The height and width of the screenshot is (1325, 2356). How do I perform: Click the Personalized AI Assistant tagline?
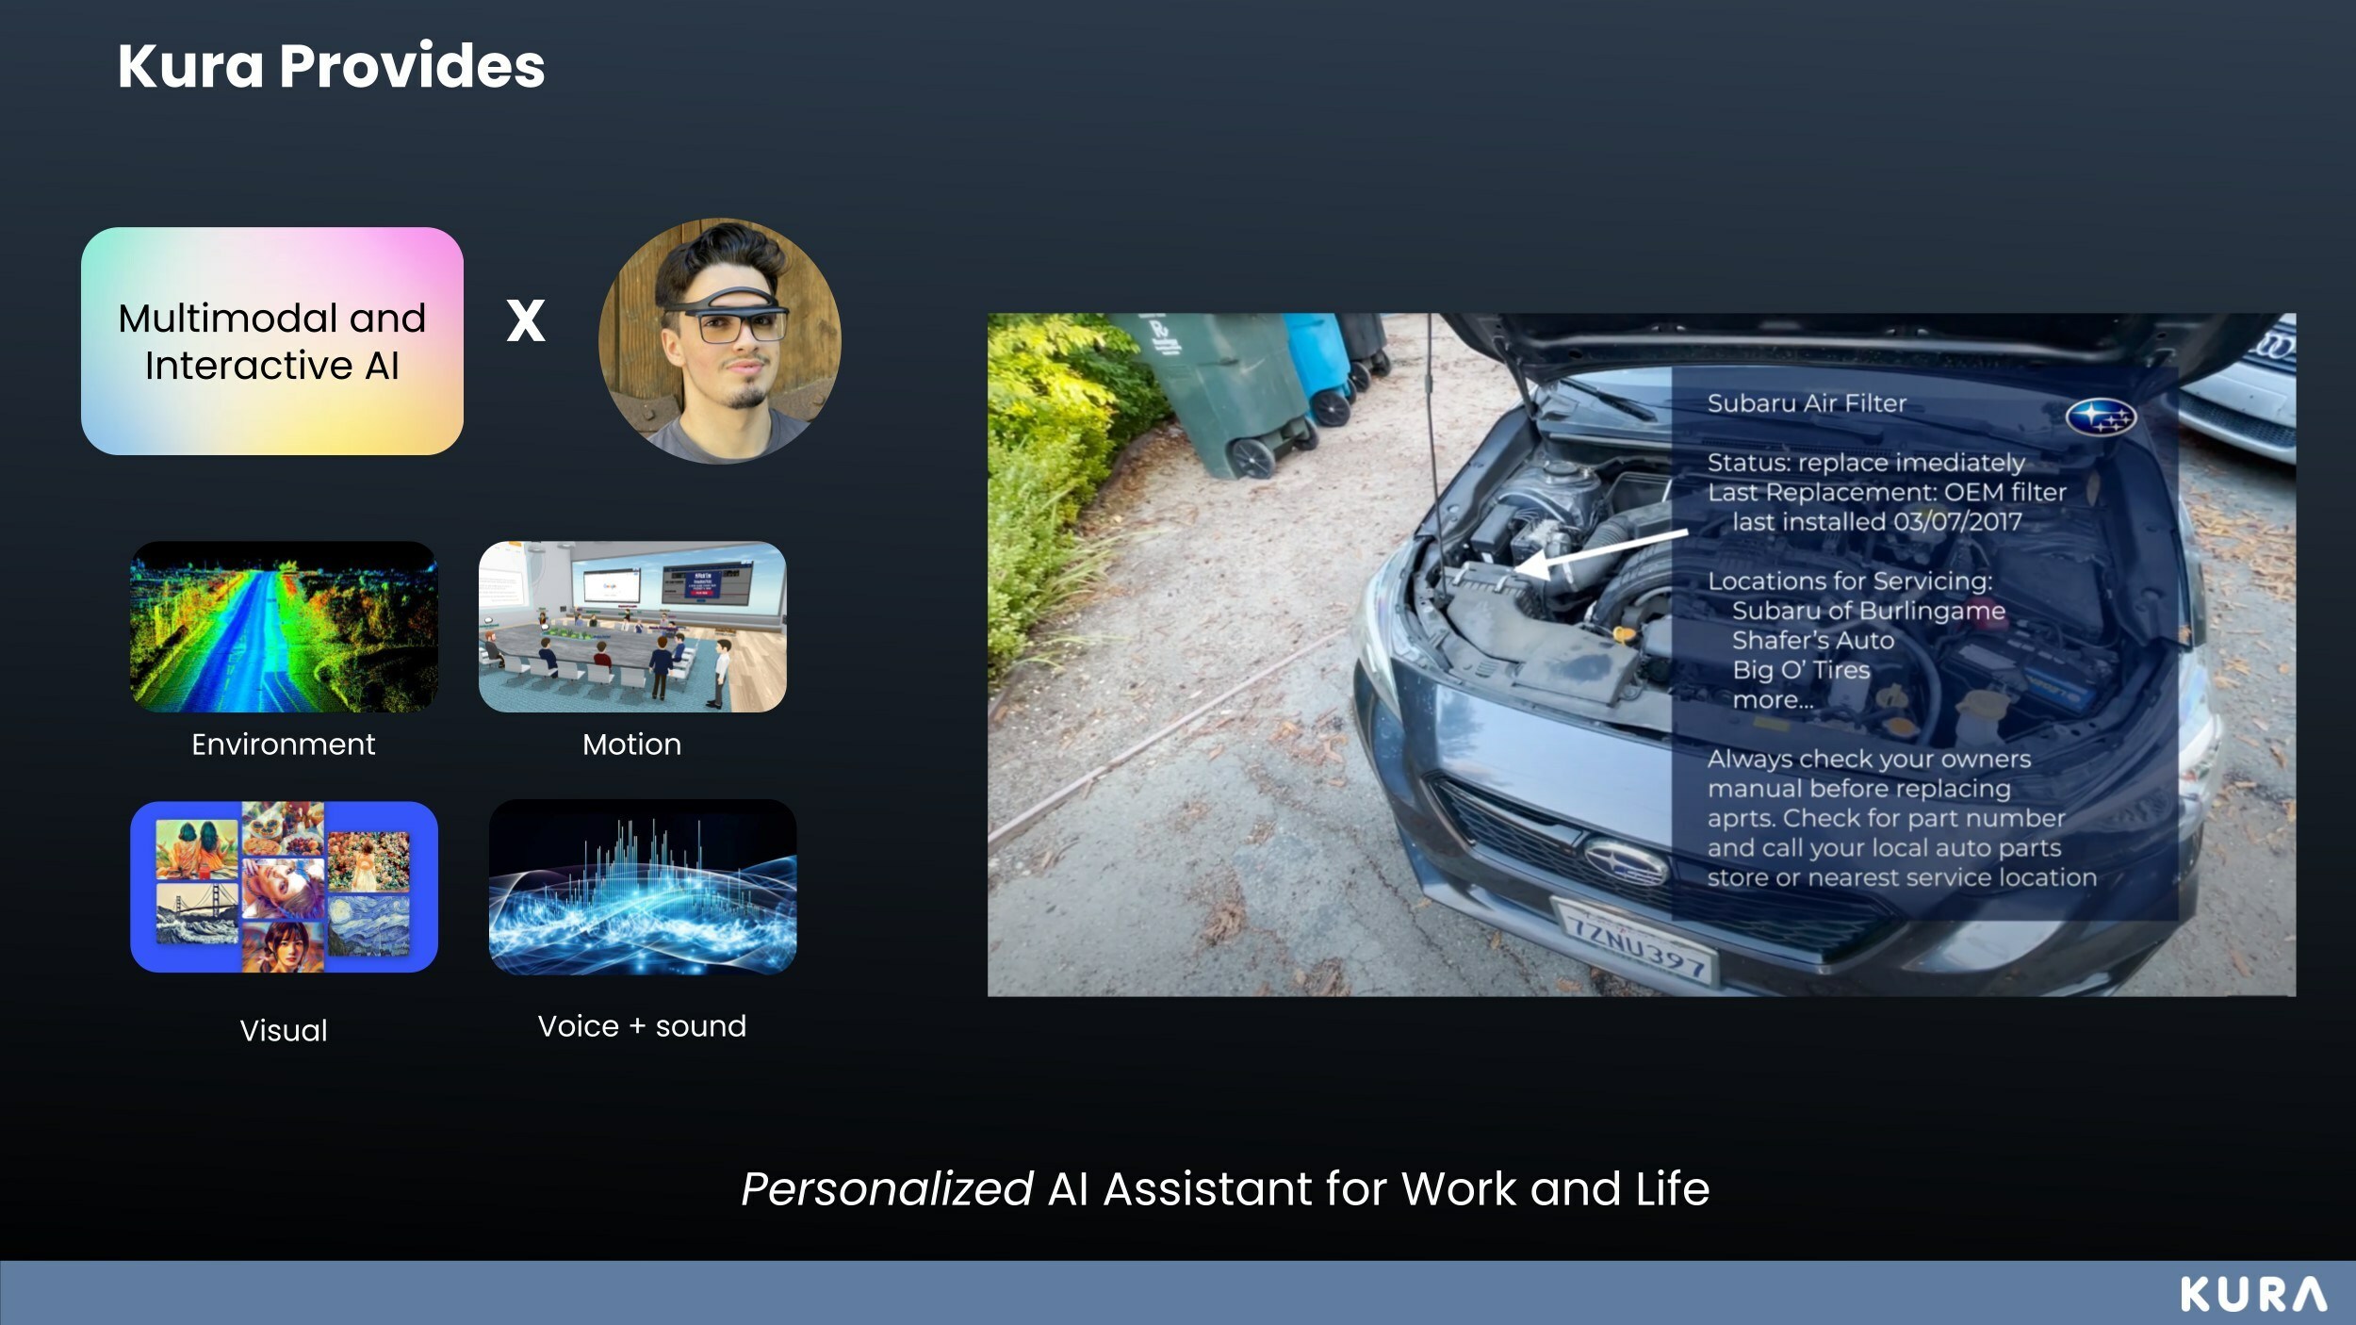click(1225, 1189)
